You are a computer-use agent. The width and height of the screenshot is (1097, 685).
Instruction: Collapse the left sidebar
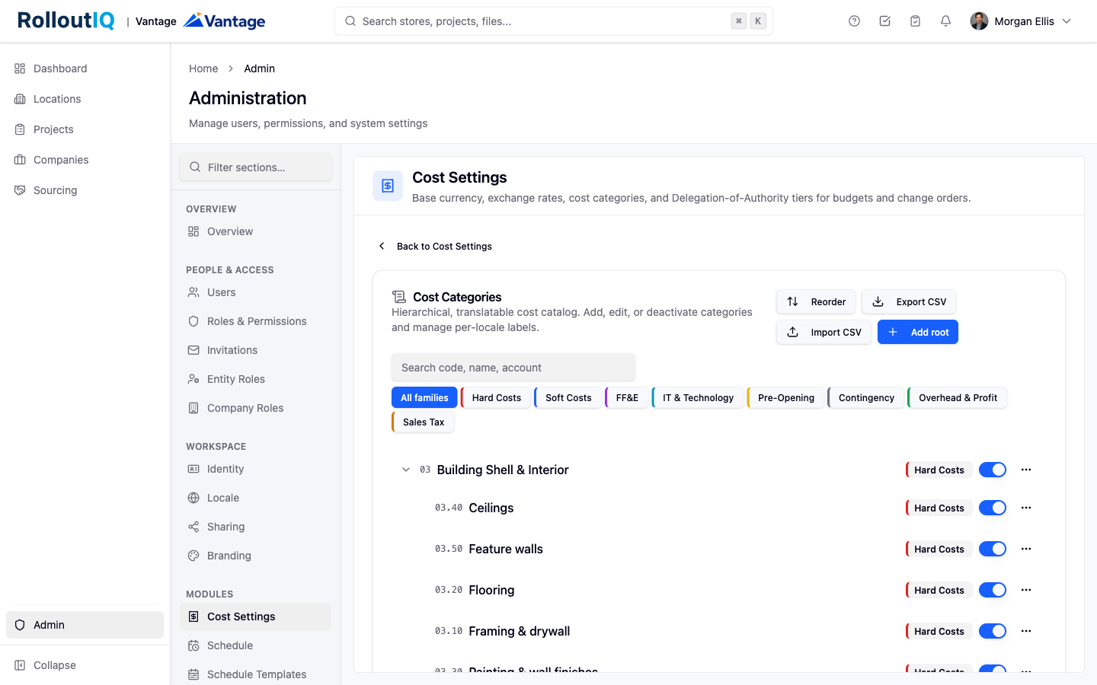tap(85, 665)
